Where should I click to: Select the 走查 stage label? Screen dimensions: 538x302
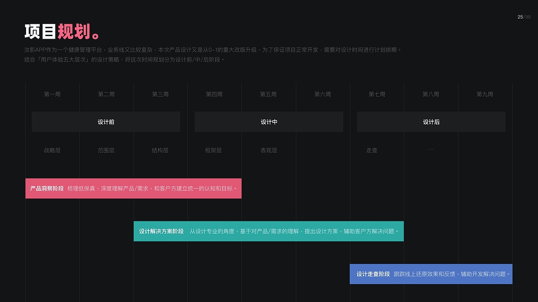pos(372,150)
